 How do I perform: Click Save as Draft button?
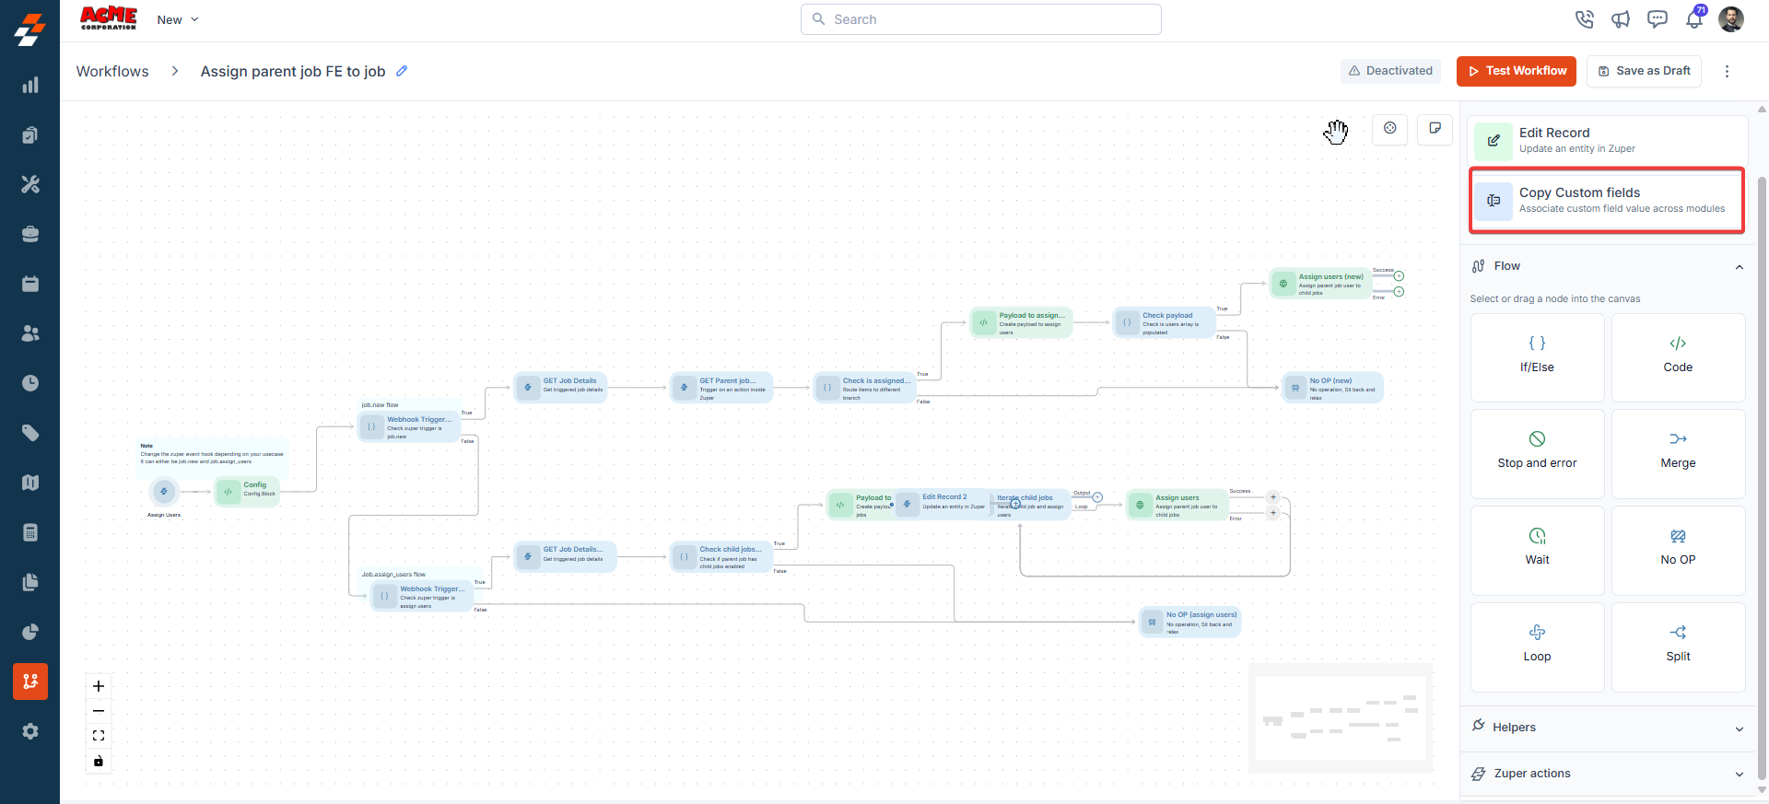pyautogui.click(x=1644, y=71)
